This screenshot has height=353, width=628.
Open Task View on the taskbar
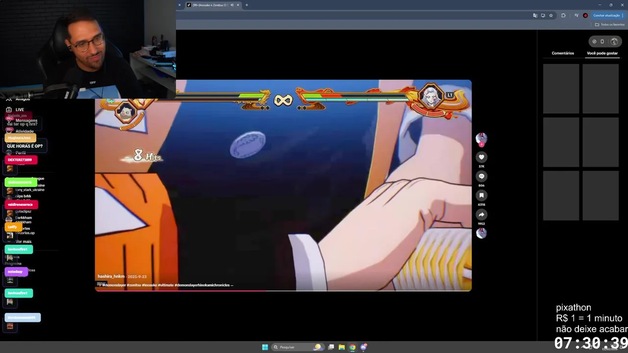[331, 347]
